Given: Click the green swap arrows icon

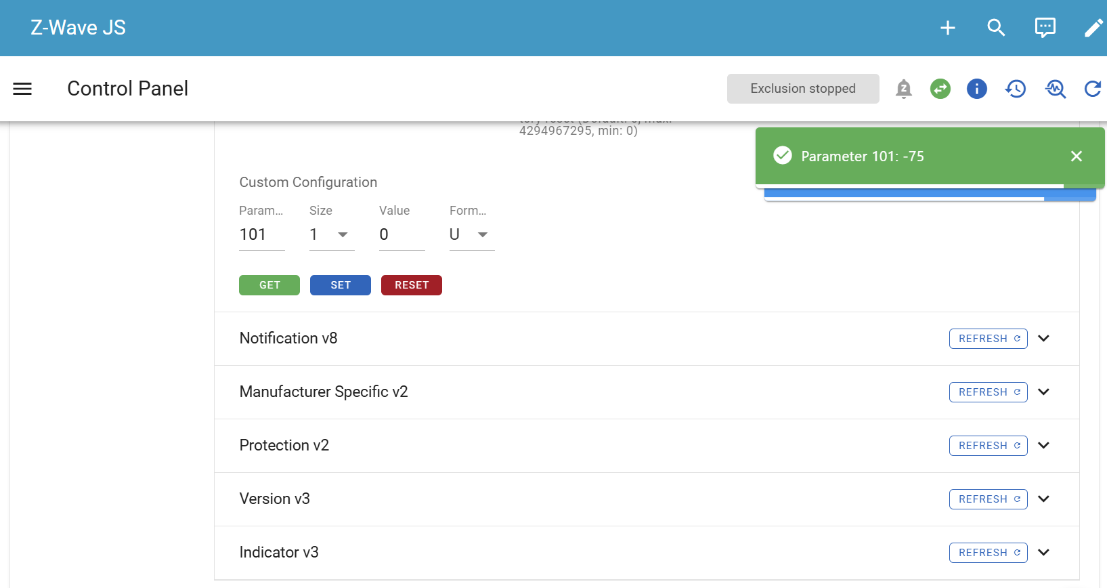Looking at the screenshot, I should point(940,89).
